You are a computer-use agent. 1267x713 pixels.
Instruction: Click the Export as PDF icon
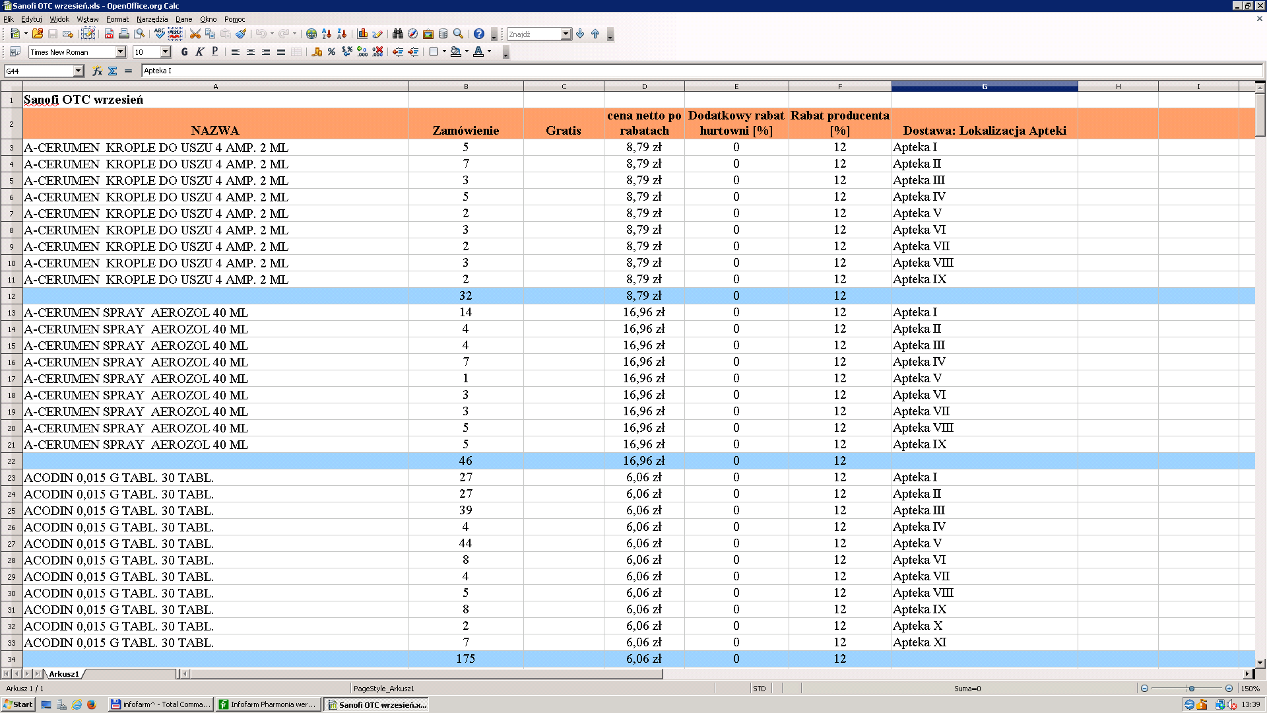pyautogui.click(x=109, y=34)
